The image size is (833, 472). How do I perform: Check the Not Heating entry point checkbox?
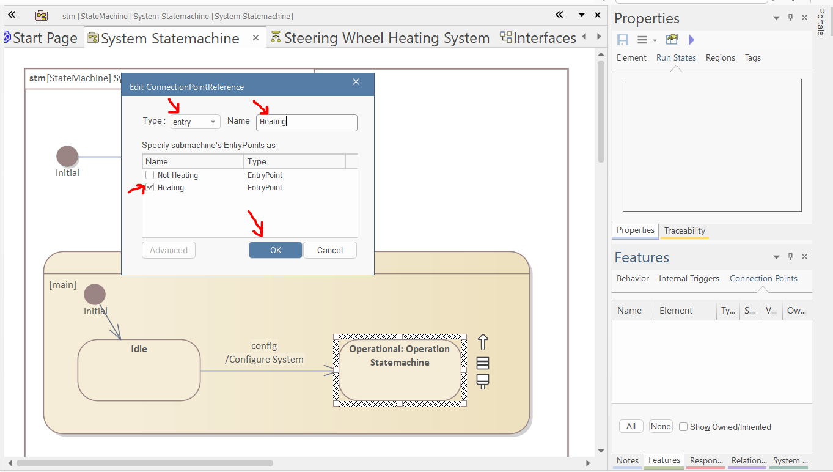click(150, 175)
